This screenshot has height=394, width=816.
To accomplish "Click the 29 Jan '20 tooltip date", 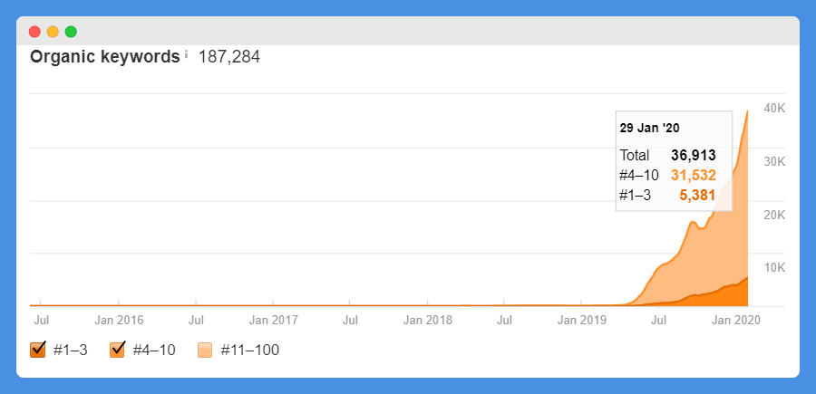I will (649, 128).
